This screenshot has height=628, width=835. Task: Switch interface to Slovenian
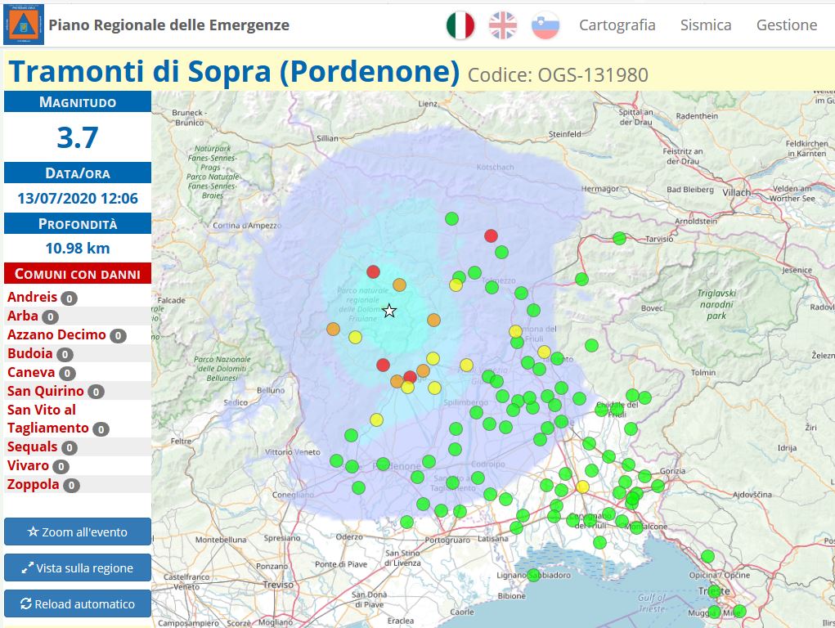tap(544, 25)
